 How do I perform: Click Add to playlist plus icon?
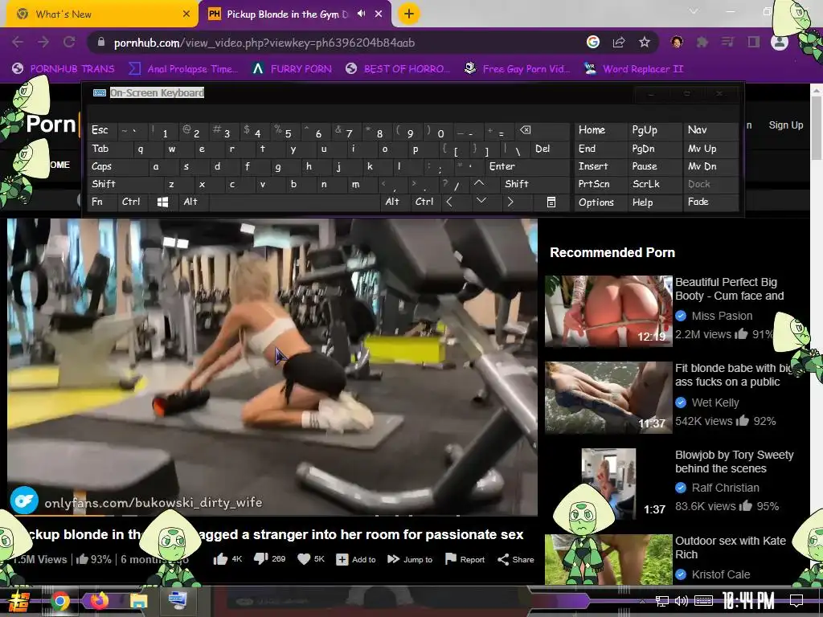pos(342,559)
